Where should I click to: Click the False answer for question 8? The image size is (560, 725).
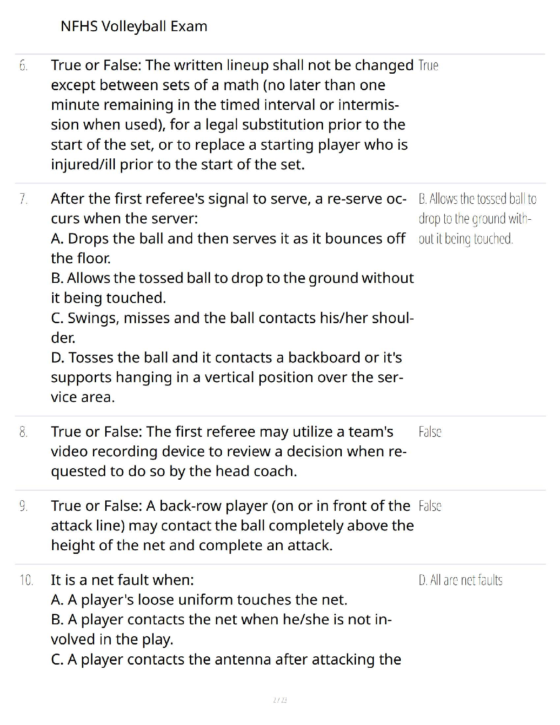[x=430, y=432]
